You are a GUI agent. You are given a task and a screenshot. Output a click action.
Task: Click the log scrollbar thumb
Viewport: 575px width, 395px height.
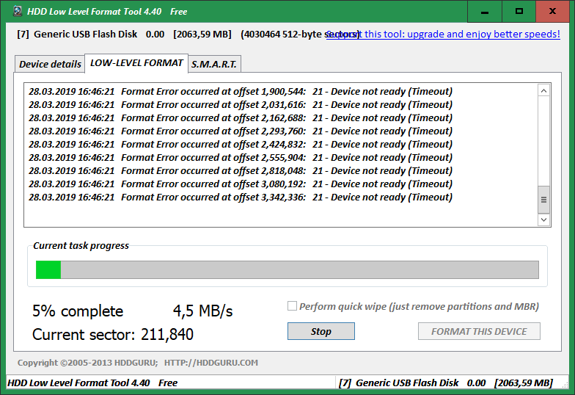(544, 200)
